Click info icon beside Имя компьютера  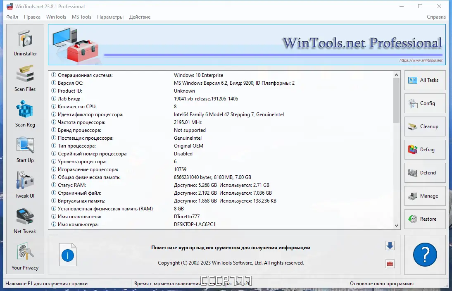(54, 224)
